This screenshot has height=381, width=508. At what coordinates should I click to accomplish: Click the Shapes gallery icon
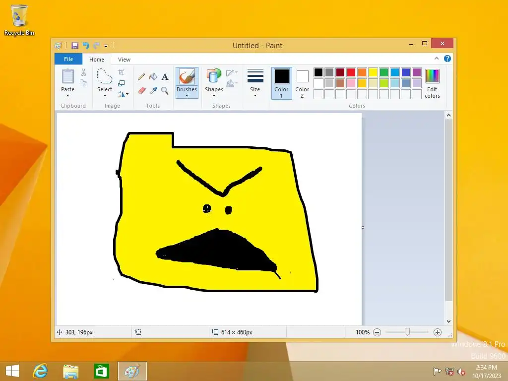click(x=214, y=76)
